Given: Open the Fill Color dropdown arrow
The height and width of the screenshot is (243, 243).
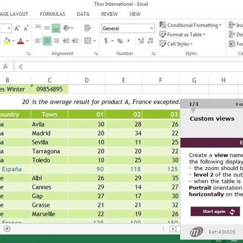Looking at the screenshot, I should click(x=13, y=41).
